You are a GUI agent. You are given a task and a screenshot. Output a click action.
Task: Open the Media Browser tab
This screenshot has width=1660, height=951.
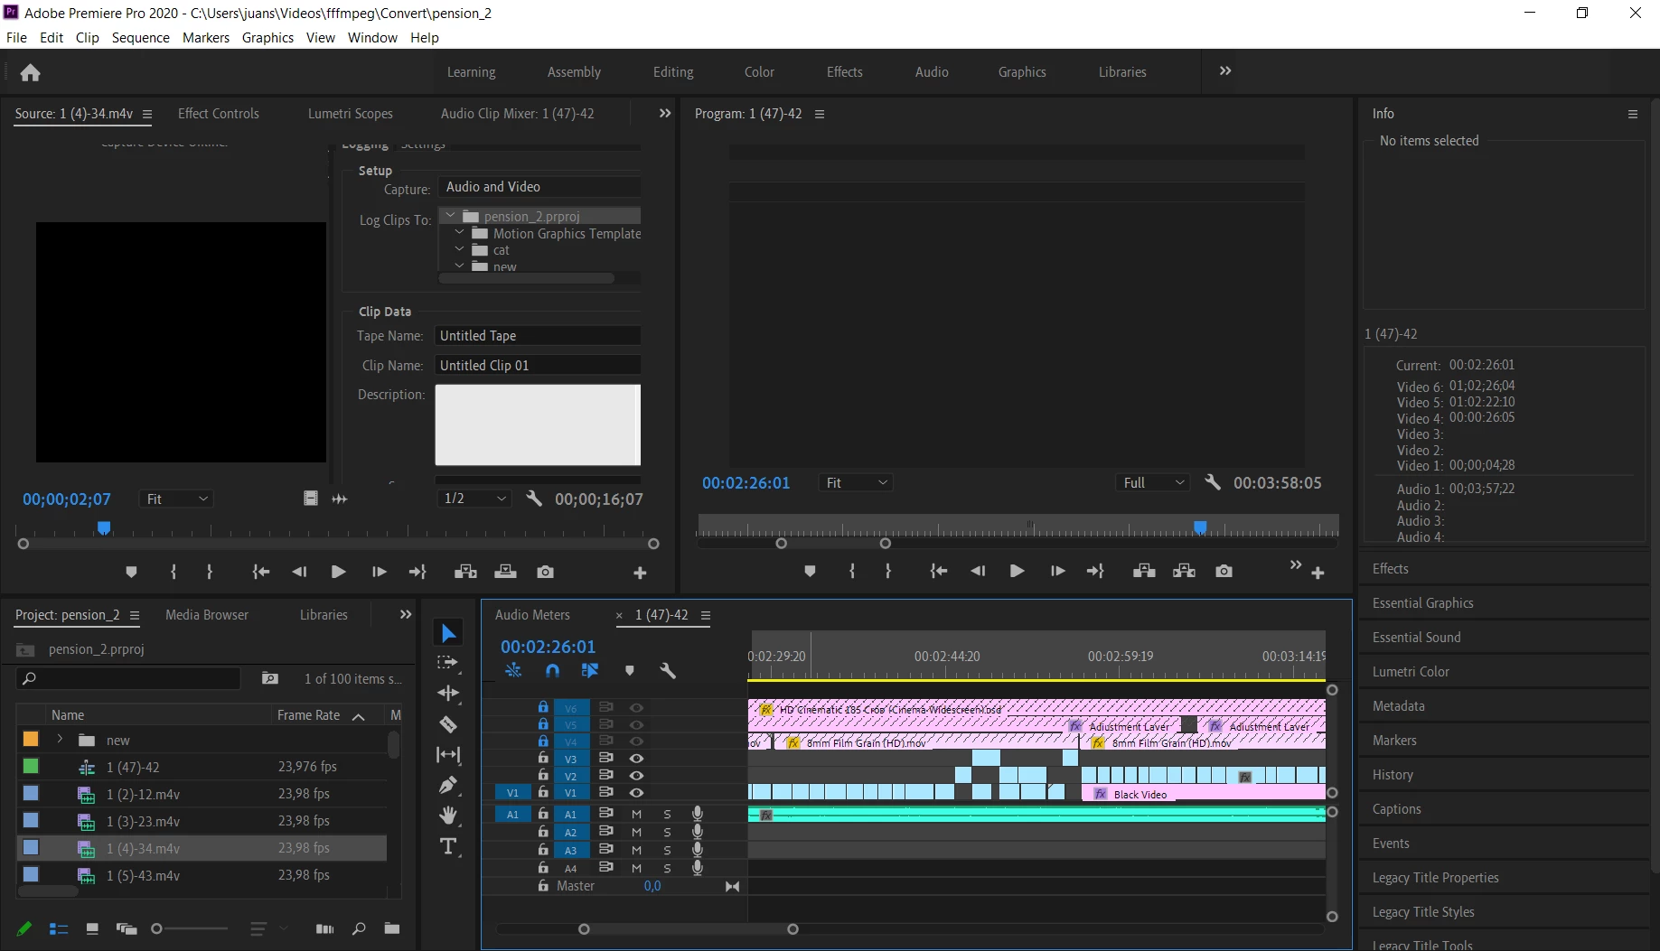tap(207, 615)
